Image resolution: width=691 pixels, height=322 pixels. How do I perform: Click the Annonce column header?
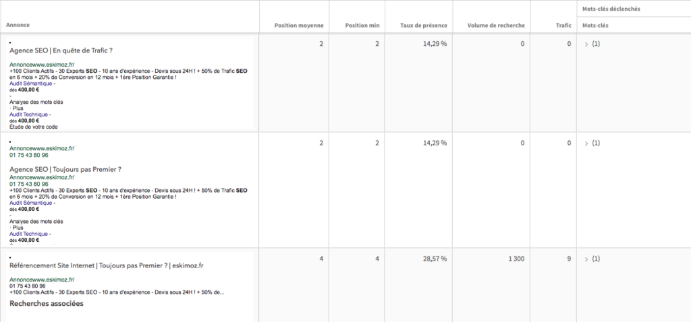tap(18, 25)
